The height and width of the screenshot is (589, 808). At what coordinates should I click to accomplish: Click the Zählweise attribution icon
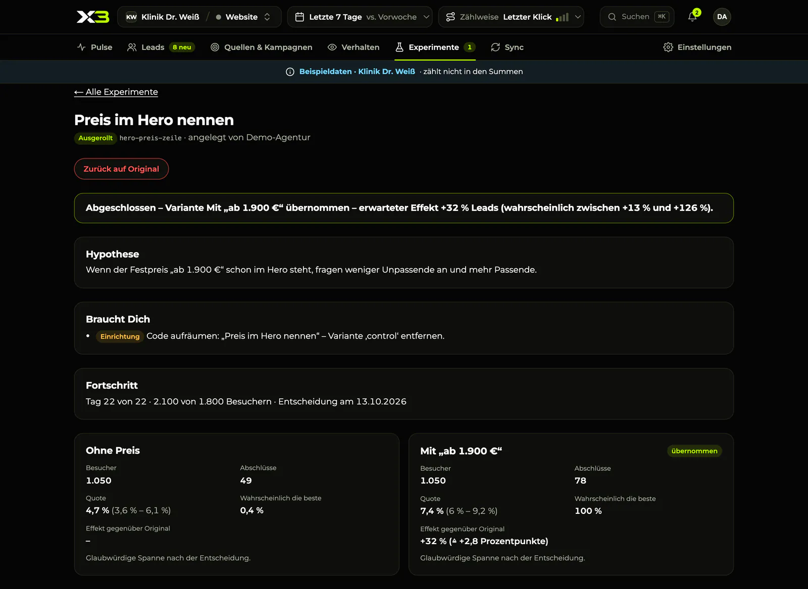450,17
